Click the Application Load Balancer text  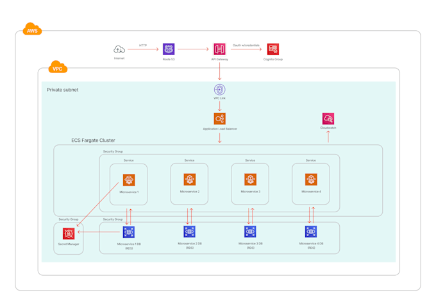pyautogui.click(x=220, y=129)
